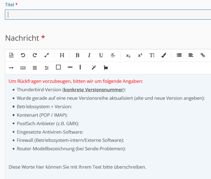This screenshot has height=179, width=211.
Task: Click the undo arrow icon
Action: pos(23,55)
